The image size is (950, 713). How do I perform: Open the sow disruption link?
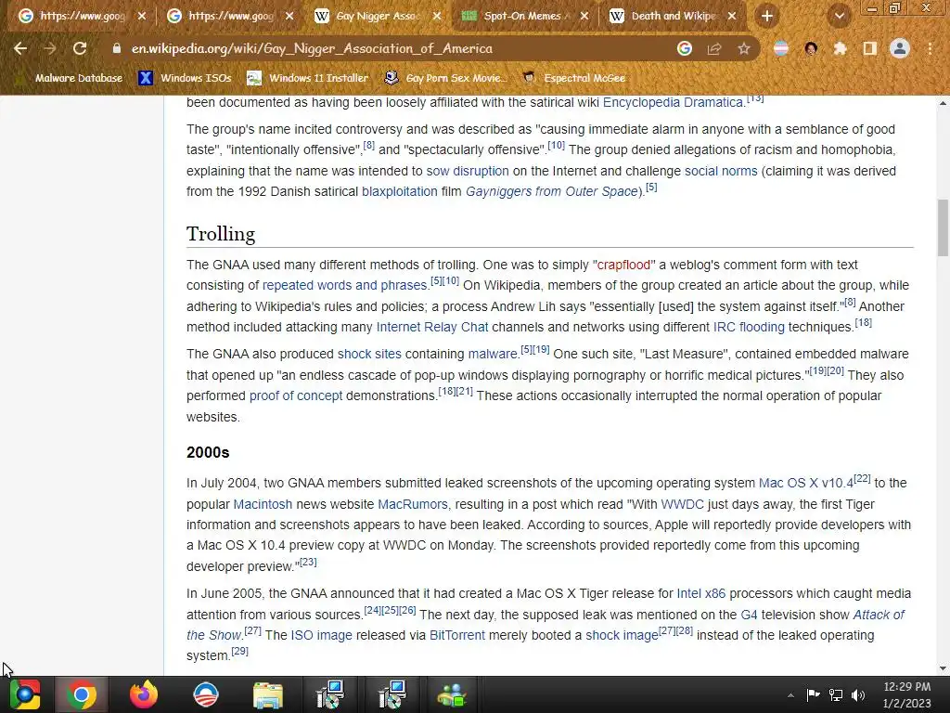(468, 172)
